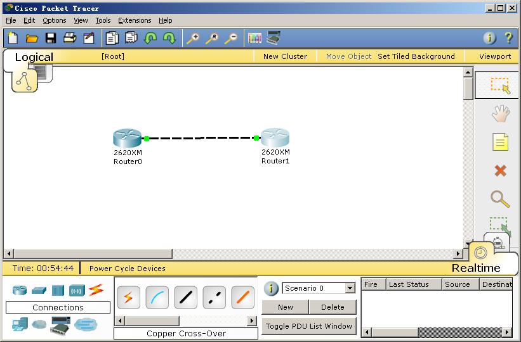Image resolution: width=521 pixels, height=342 pixels.
Task: Click connection list right scroll arrow
Action: (252, 320)
